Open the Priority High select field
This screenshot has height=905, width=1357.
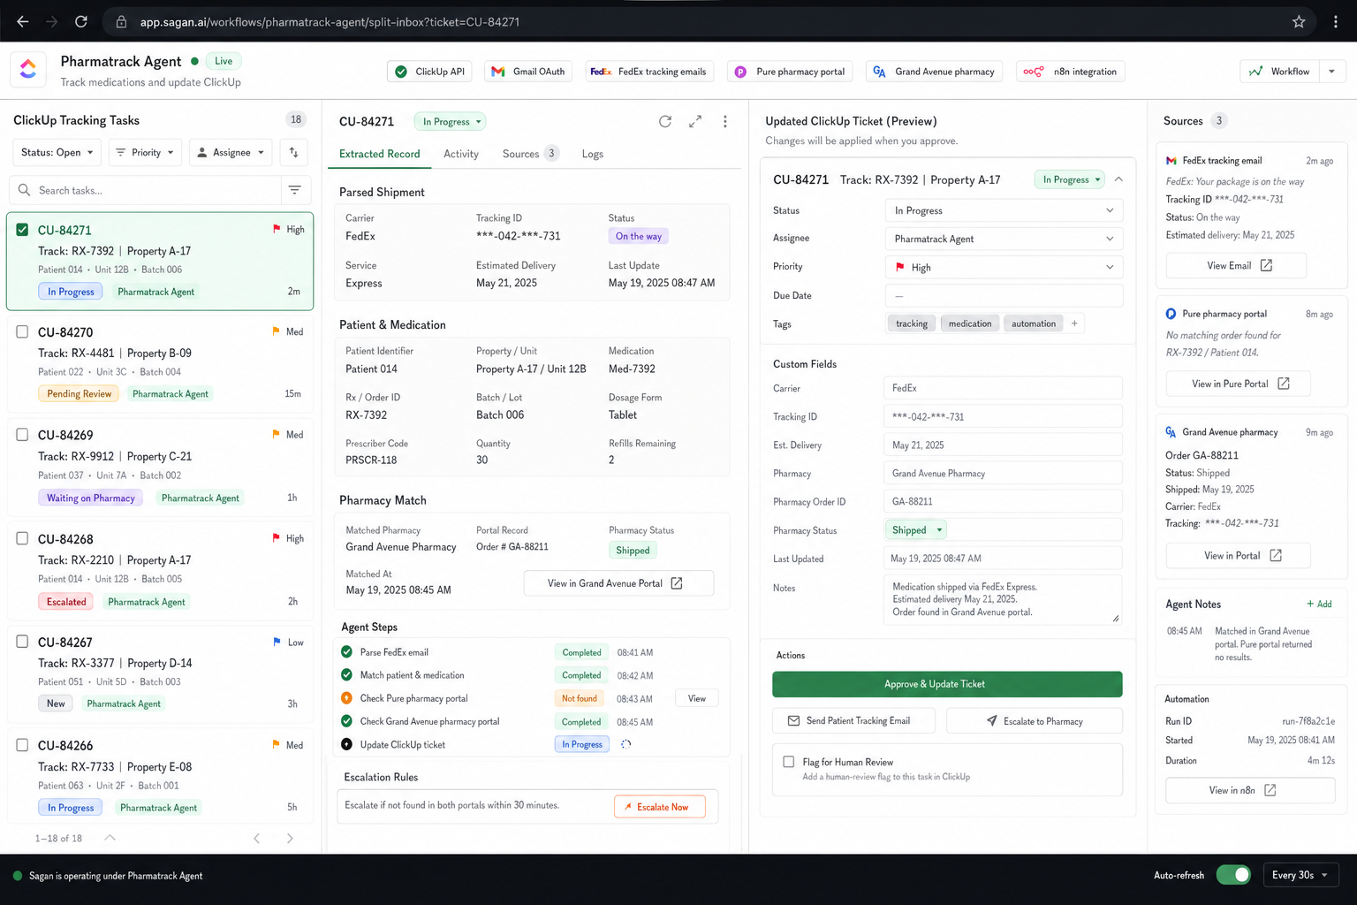1004,267
